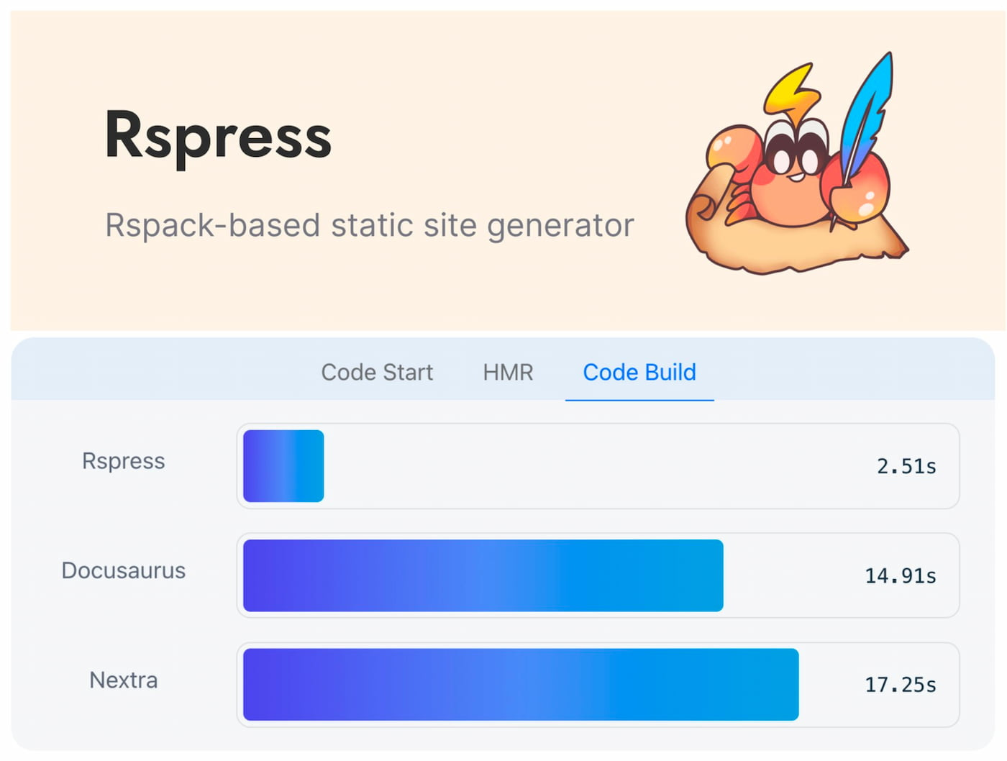
Task: Select the Docusaurus gradient bar
Action: point(482,575)
